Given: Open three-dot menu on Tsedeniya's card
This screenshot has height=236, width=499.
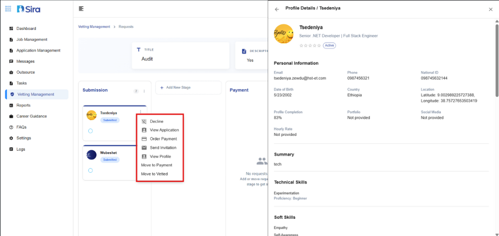Looking at the screenshot, I should click(140, 113).
